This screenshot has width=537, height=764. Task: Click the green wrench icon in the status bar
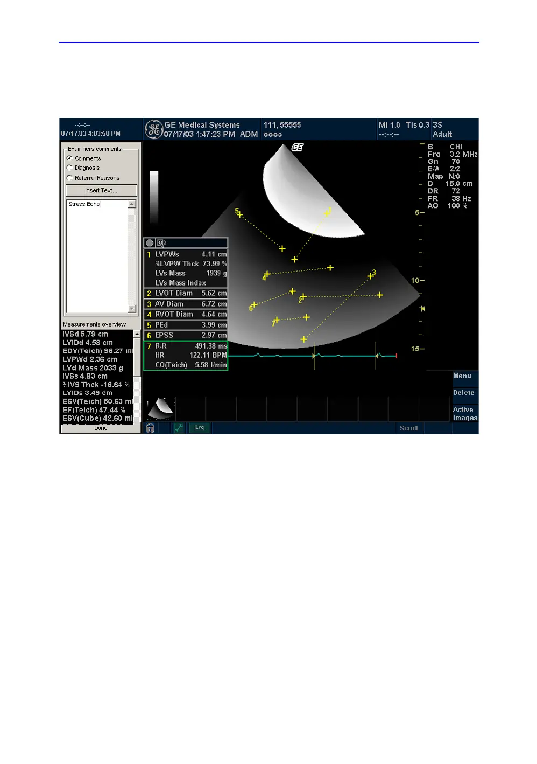click(x=179, y=428)
